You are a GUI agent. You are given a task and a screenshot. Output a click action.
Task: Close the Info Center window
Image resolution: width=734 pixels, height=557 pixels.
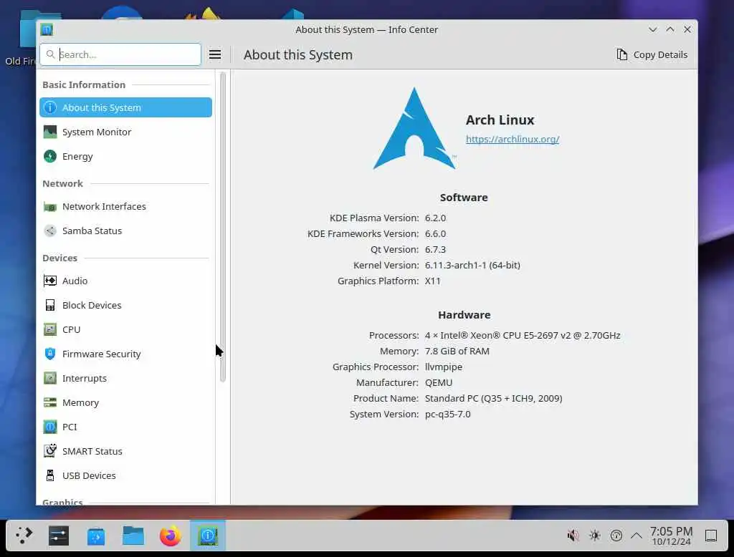pyautogui.click(x=687, y=29)
